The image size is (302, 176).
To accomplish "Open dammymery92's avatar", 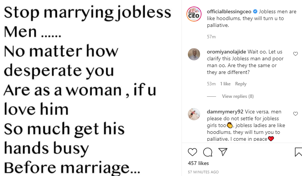I will (x=194, y=113).
